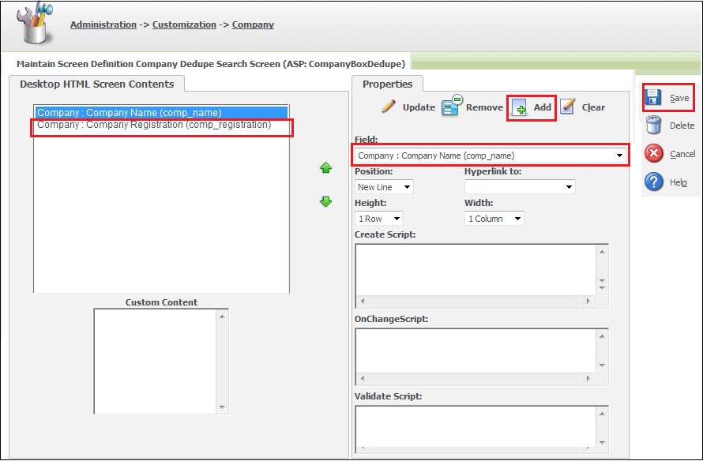This screenshot has height=461, width=703.
Task: Click the Help text link
Action: [x=679, y=182]
